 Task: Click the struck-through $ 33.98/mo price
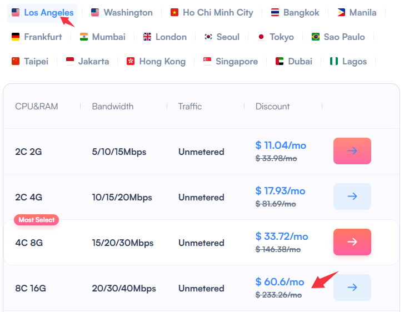pyautogui.click(x=276, y=158)
